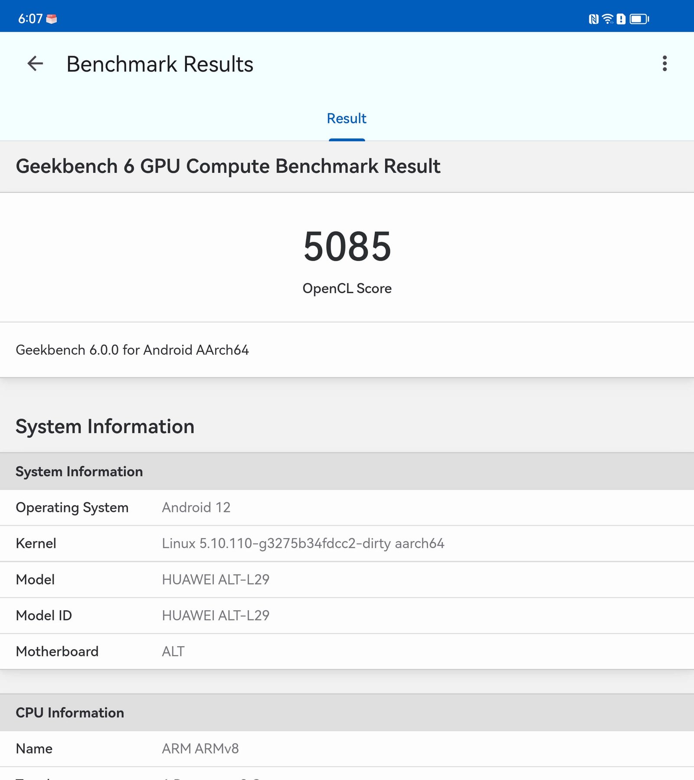Select the Result tab

click(347, 119)
